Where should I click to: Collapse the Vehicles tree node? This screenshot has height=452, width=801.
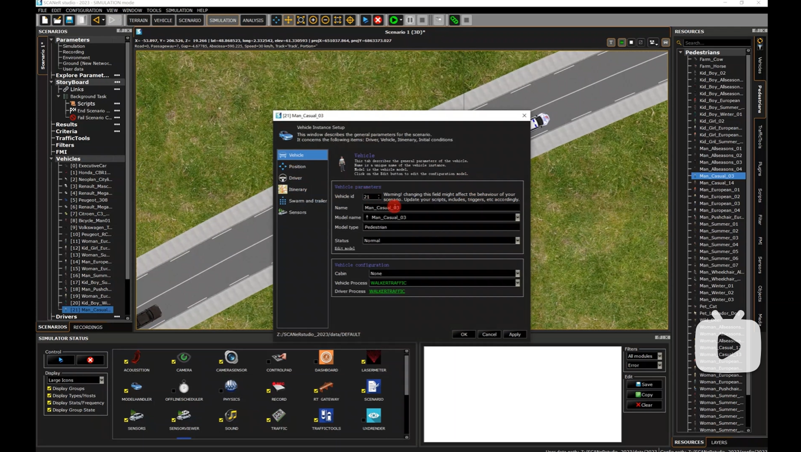[52, 159]
